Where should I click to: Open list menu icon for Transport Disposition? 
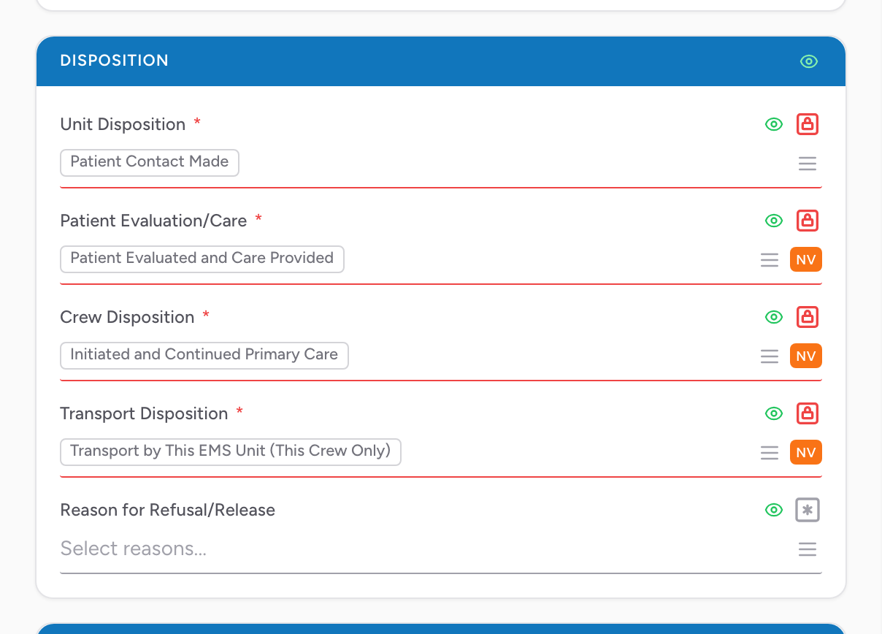pos(770,453)
